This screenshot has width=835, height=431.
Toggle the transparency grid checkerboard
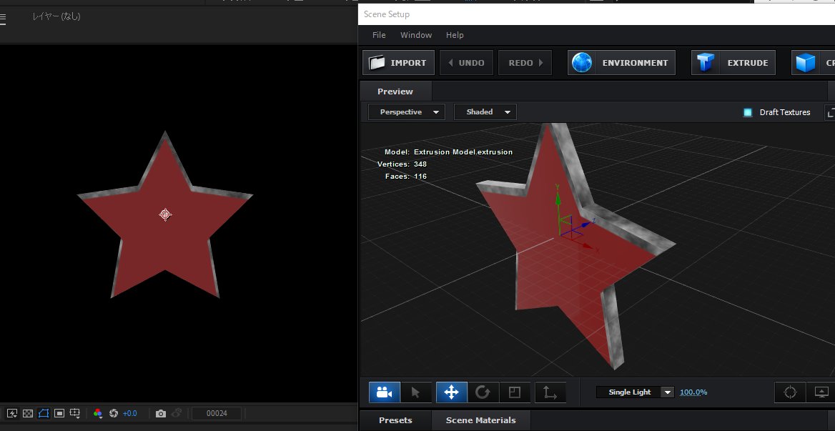click(27, 413)
